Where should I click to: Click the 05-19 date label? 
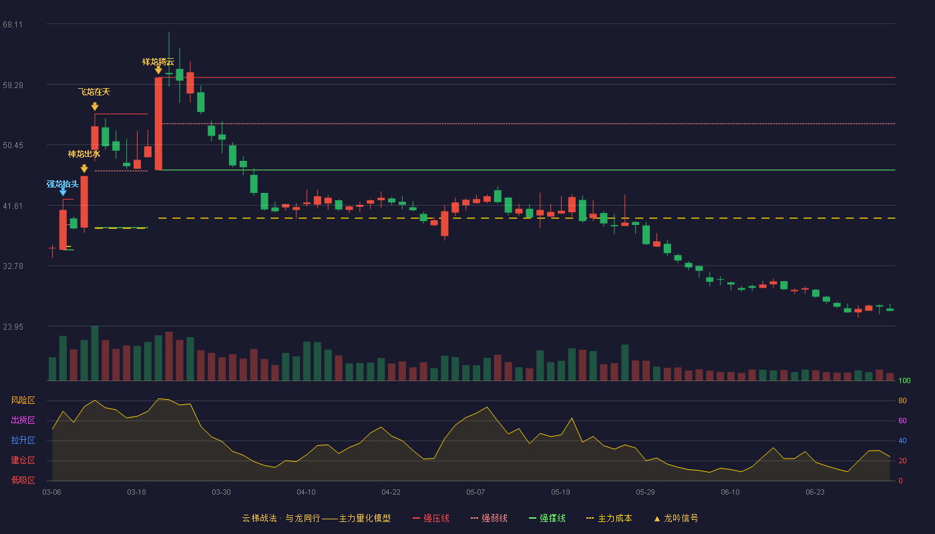[560, 492]
